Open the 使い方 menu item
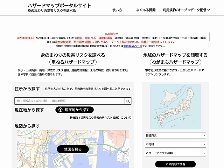 pyautogui.click(x=117, y=10)
